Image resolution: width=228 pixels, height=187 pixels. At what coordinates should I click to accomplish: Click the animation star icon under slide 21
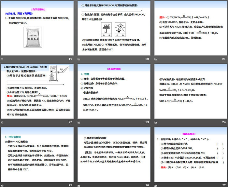pyautogui.click(x=155, y=59)
